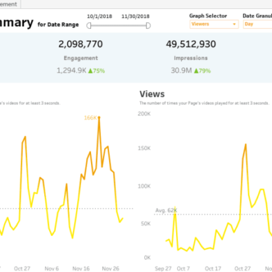
Task: Open the Graph Selector Viewers dropdown
Action: pyautogui.click(x=214, y=24)
